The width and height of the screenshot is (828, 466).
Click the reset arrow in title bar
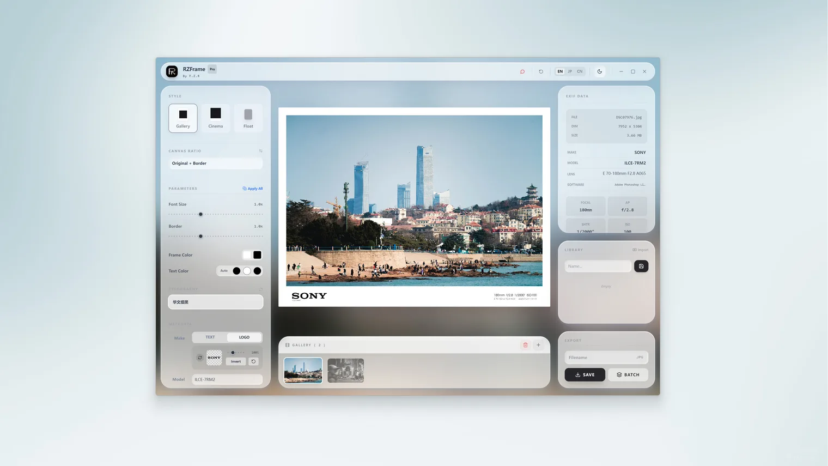pos(541,71)
